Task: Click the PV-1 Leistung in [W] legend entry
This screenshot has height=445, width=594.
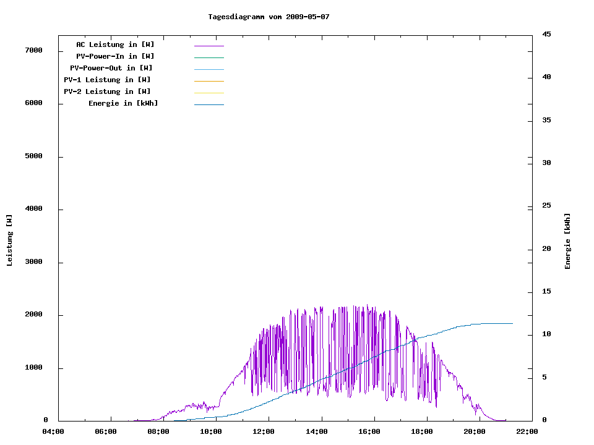Action: pos(107,80)
